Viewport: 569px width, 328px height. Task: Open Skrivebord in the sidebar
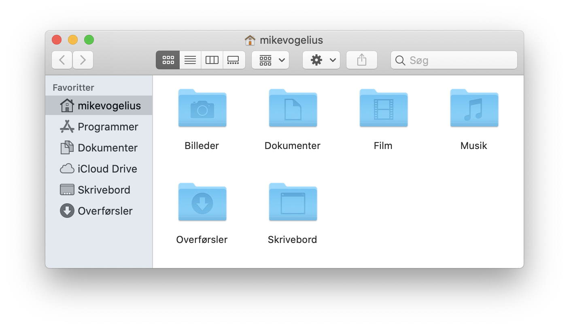point(99,190)
